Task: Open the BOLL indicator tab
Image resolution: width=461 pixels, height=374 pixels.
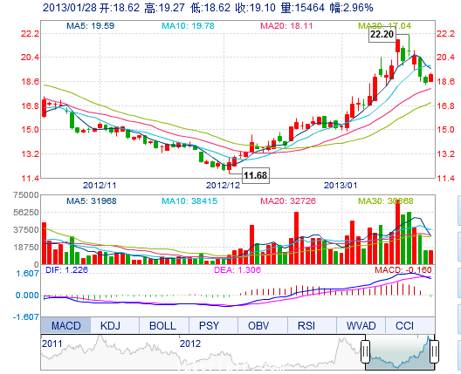Action: pos(164,325)
